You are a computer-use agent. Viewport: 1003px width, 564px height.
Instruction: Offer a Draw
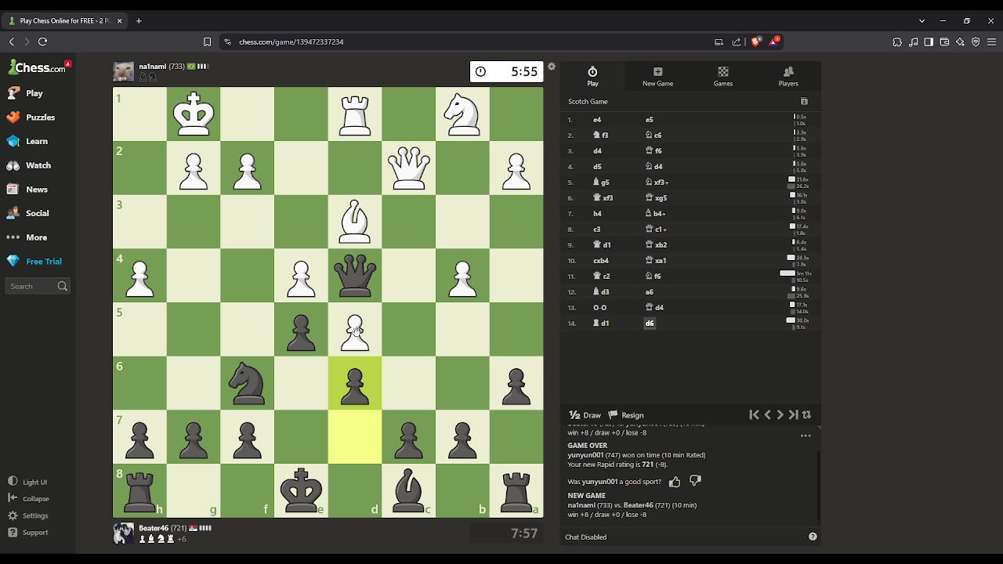click(585, 415)
